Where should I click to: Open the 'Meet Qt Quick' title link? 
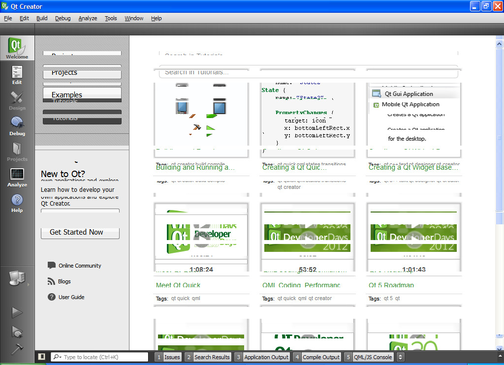point(178,285)
